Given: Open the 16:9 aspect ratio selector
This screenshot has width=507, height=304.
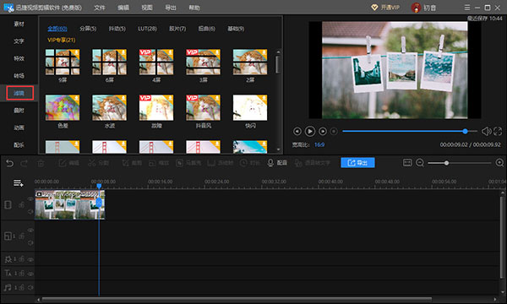Looking at the screenshot, I should pos(319,144).
